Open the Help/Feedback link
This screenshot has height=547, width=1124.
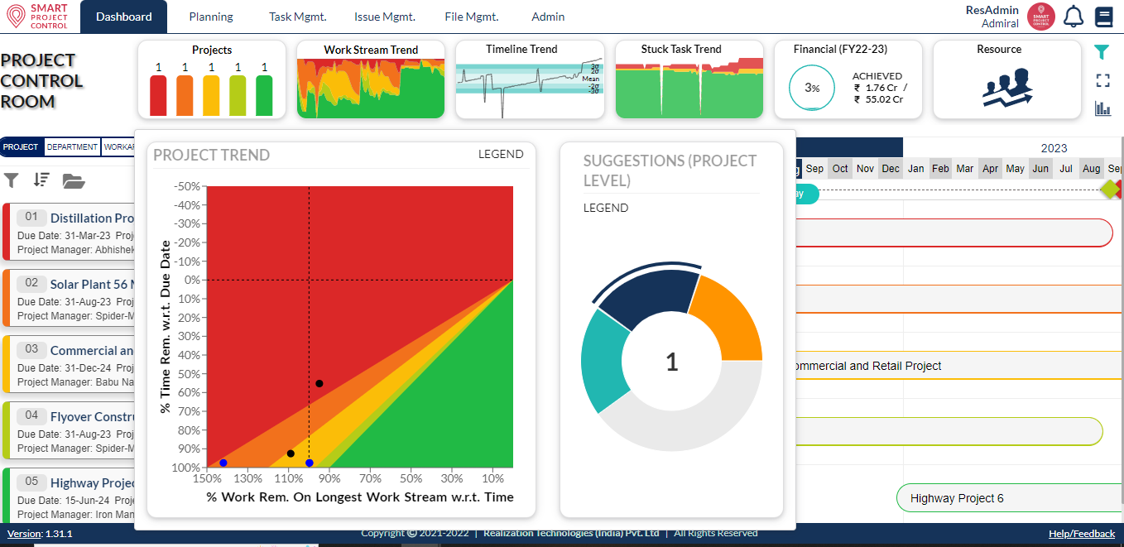pyautogui.click(x=1083, y=534)
